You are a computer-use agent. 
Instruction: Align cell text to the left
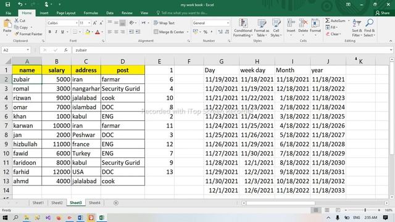(110, 32)
